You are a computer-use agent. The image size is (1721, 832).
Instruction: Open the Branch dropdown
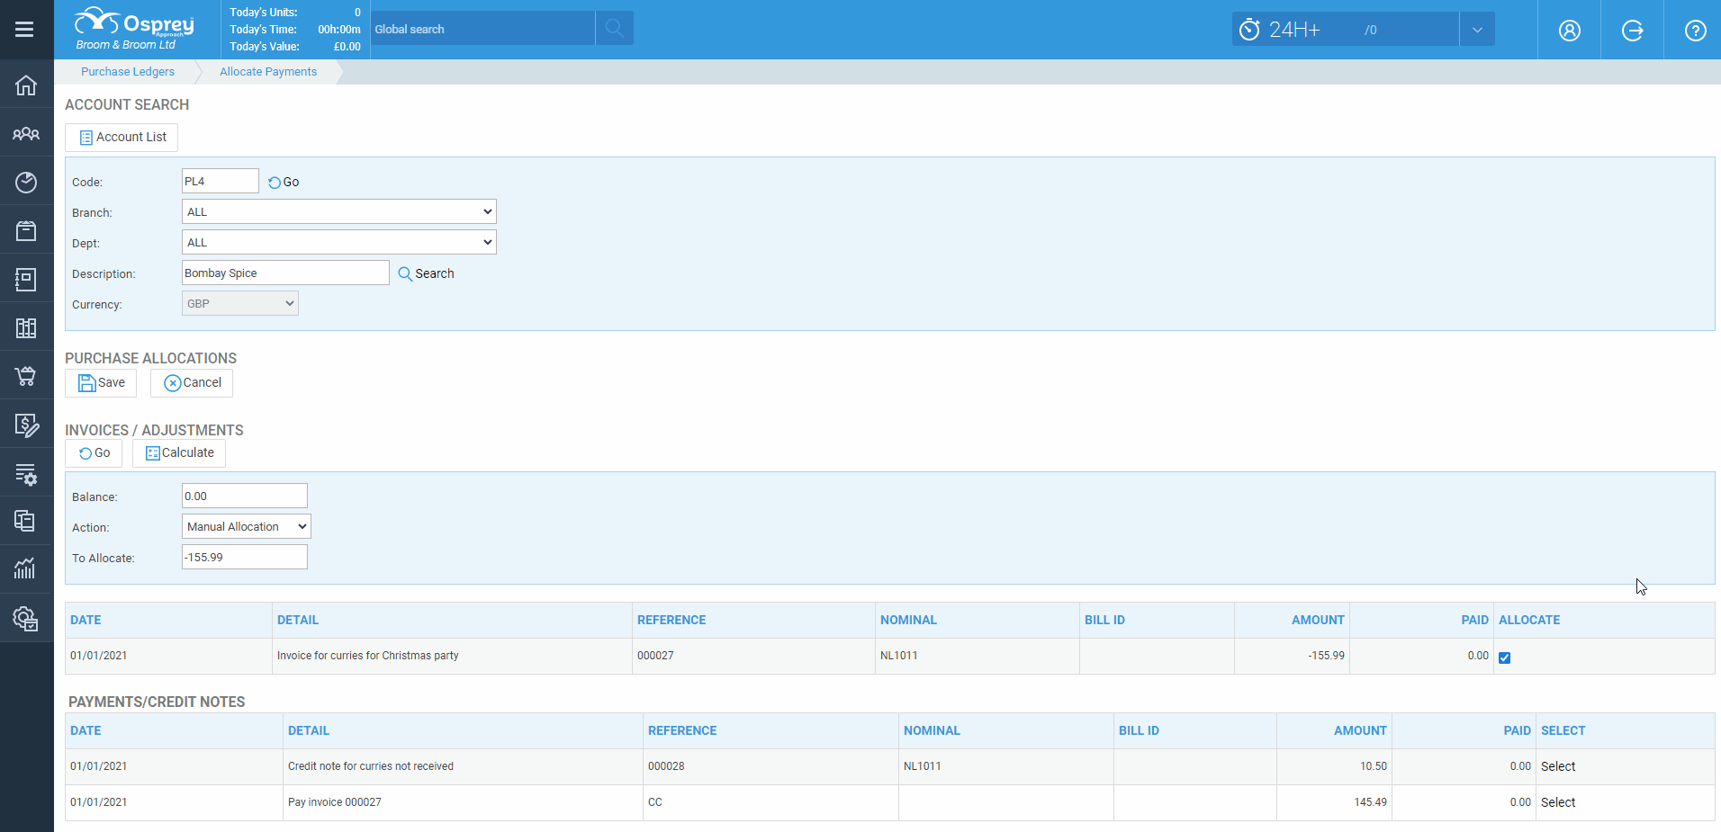pyautogui.click(x=339, y=212)
